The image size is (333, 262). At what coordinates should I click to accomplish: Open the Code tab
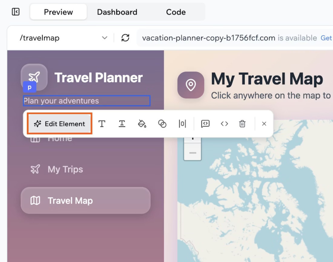pyautogui.click(x=176, y=12)
